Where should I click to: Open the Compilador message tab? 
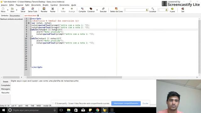click(x=6, y=85)
